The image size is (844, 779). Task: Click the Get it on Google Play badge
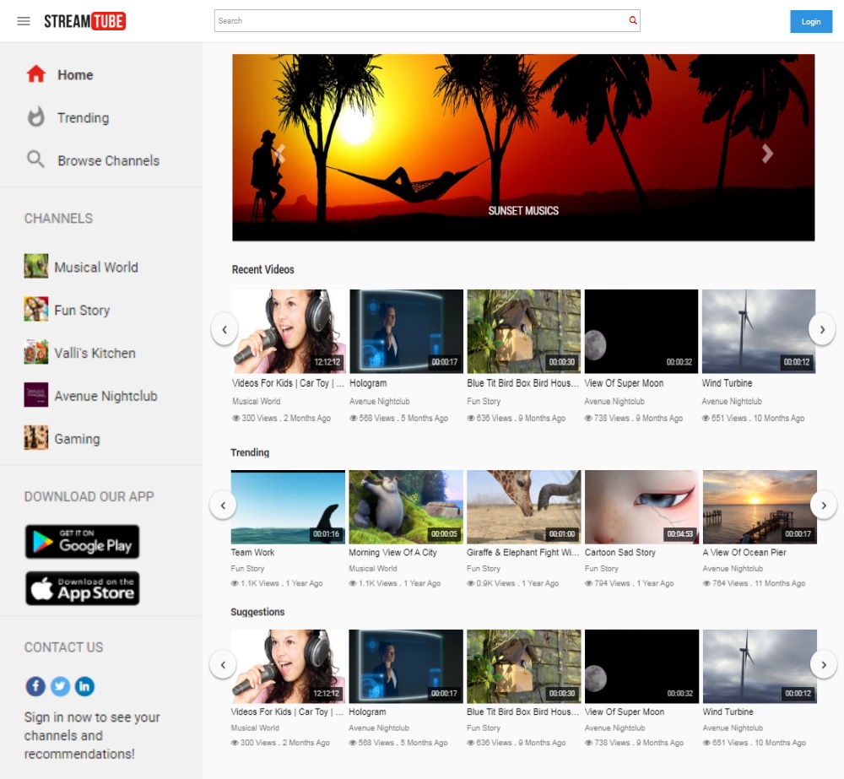[83, 541]
